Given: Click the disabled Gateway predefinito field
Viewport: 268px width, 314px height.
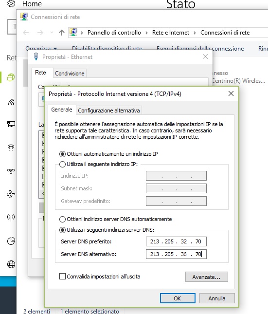Looking at the screenshot, I should pyautogui.click(x=176, y=201).
